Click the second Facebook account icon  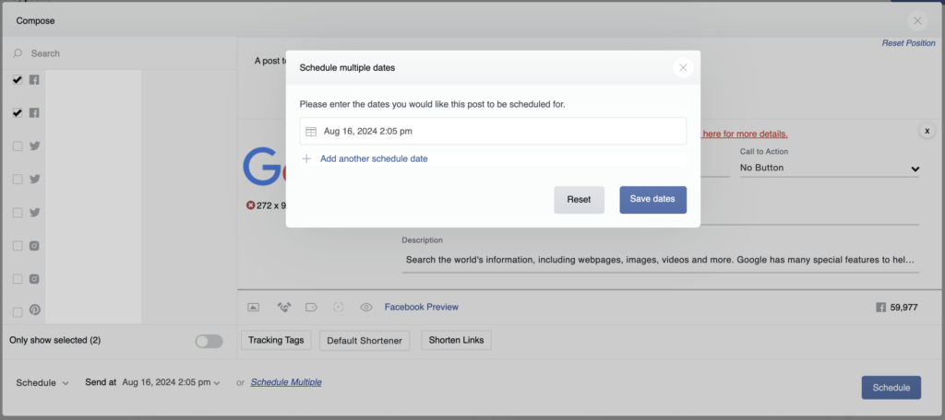coord(34,112)
